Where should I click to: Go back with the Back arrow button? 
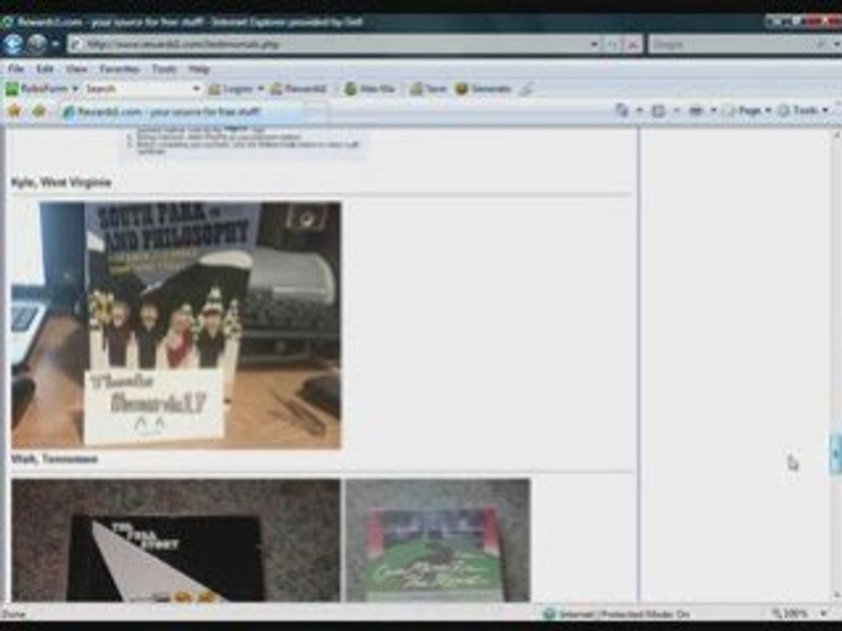coord(12,44)
